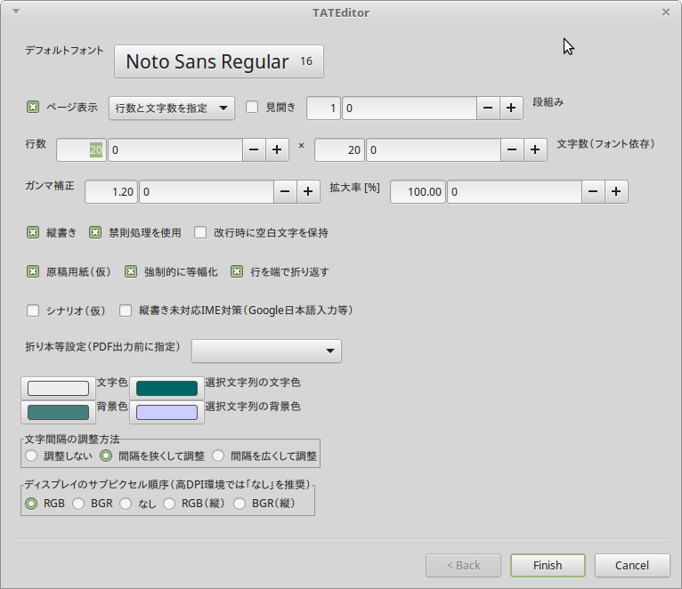Viewport: 682px width, 589px height.
Task: Click minus button for 行数 row count
Action: pyautogui.click(x=254, y=150)
